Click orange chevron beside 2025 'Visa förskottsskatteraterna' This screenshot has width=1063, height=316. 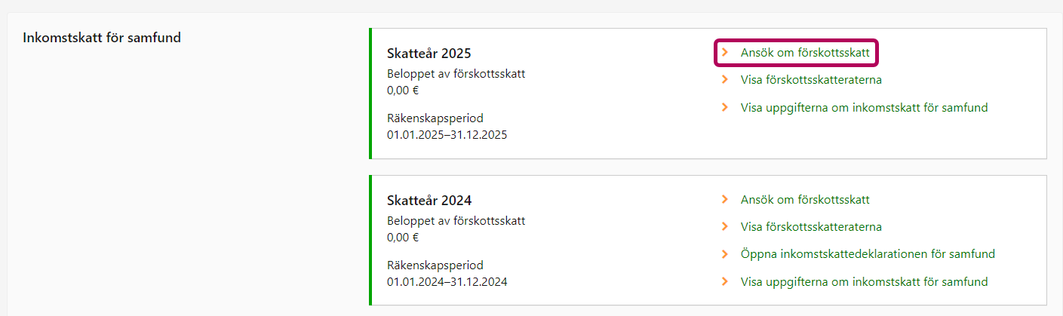[725, 80]
